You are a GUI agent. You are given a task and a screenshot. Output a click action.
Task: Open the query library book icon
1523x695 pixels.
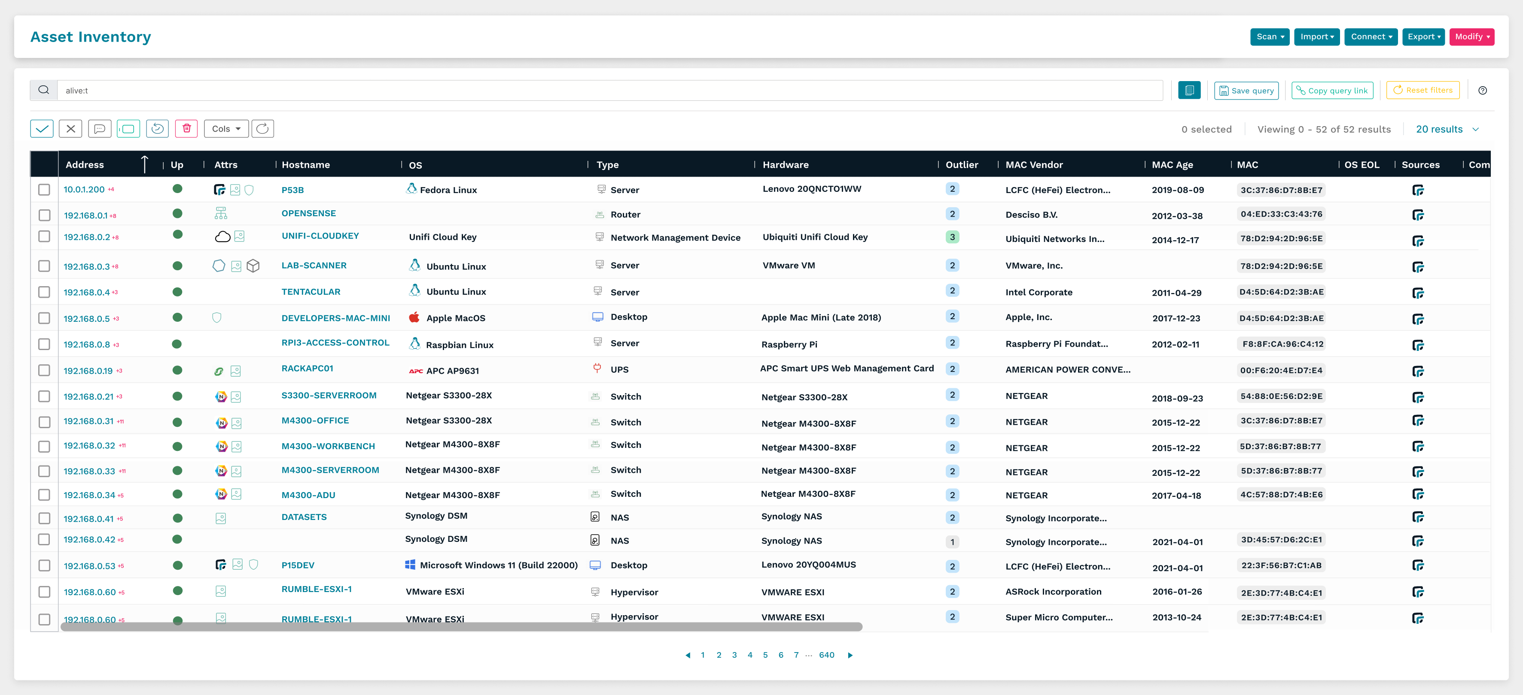click(x=1189, y=91)
